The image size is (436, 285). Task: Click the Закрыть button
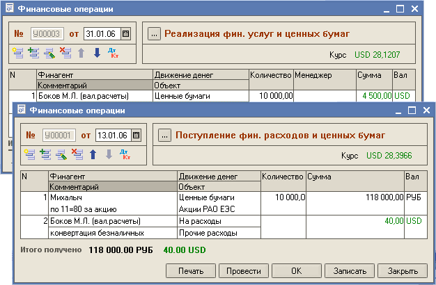coord(403,271)
